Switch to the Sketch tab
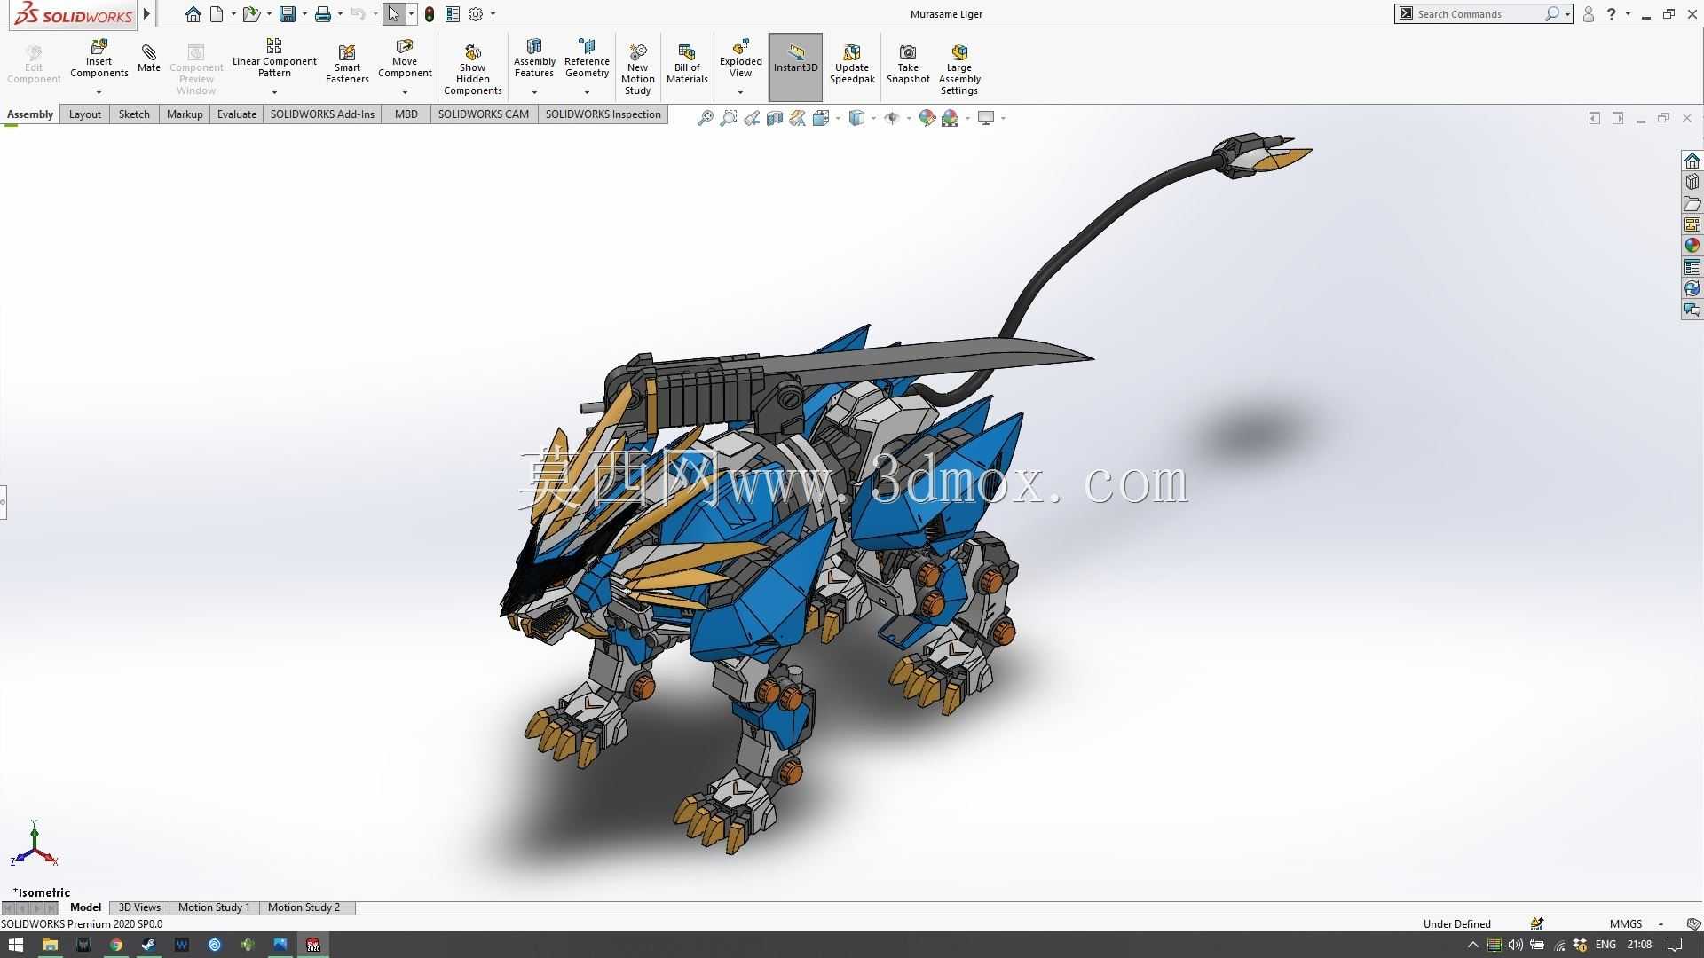 pyautogui.click(x=134, y=114)
